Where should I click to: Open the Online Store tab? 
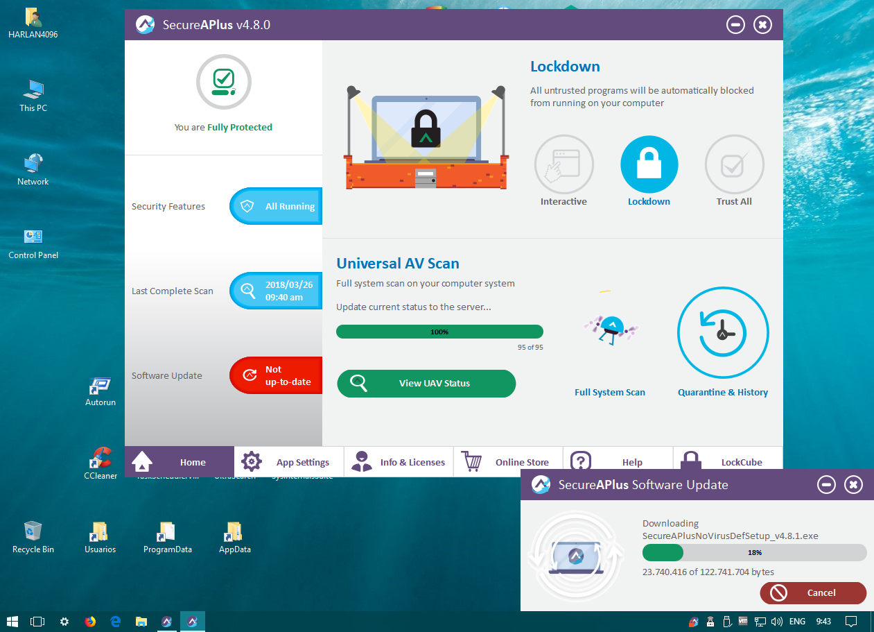click(x=508, y=462)
